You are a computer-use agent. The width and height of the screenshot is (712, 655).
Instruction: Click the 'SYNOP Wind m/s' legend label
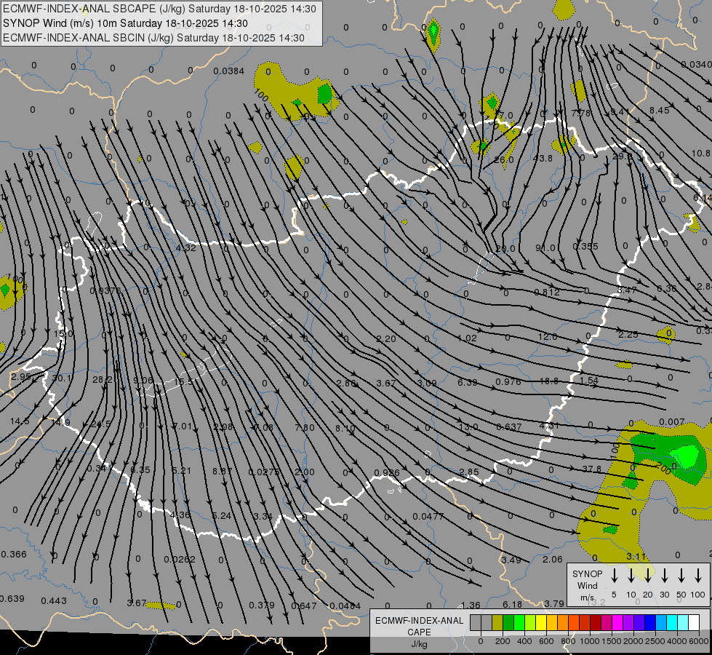point(587,586)
